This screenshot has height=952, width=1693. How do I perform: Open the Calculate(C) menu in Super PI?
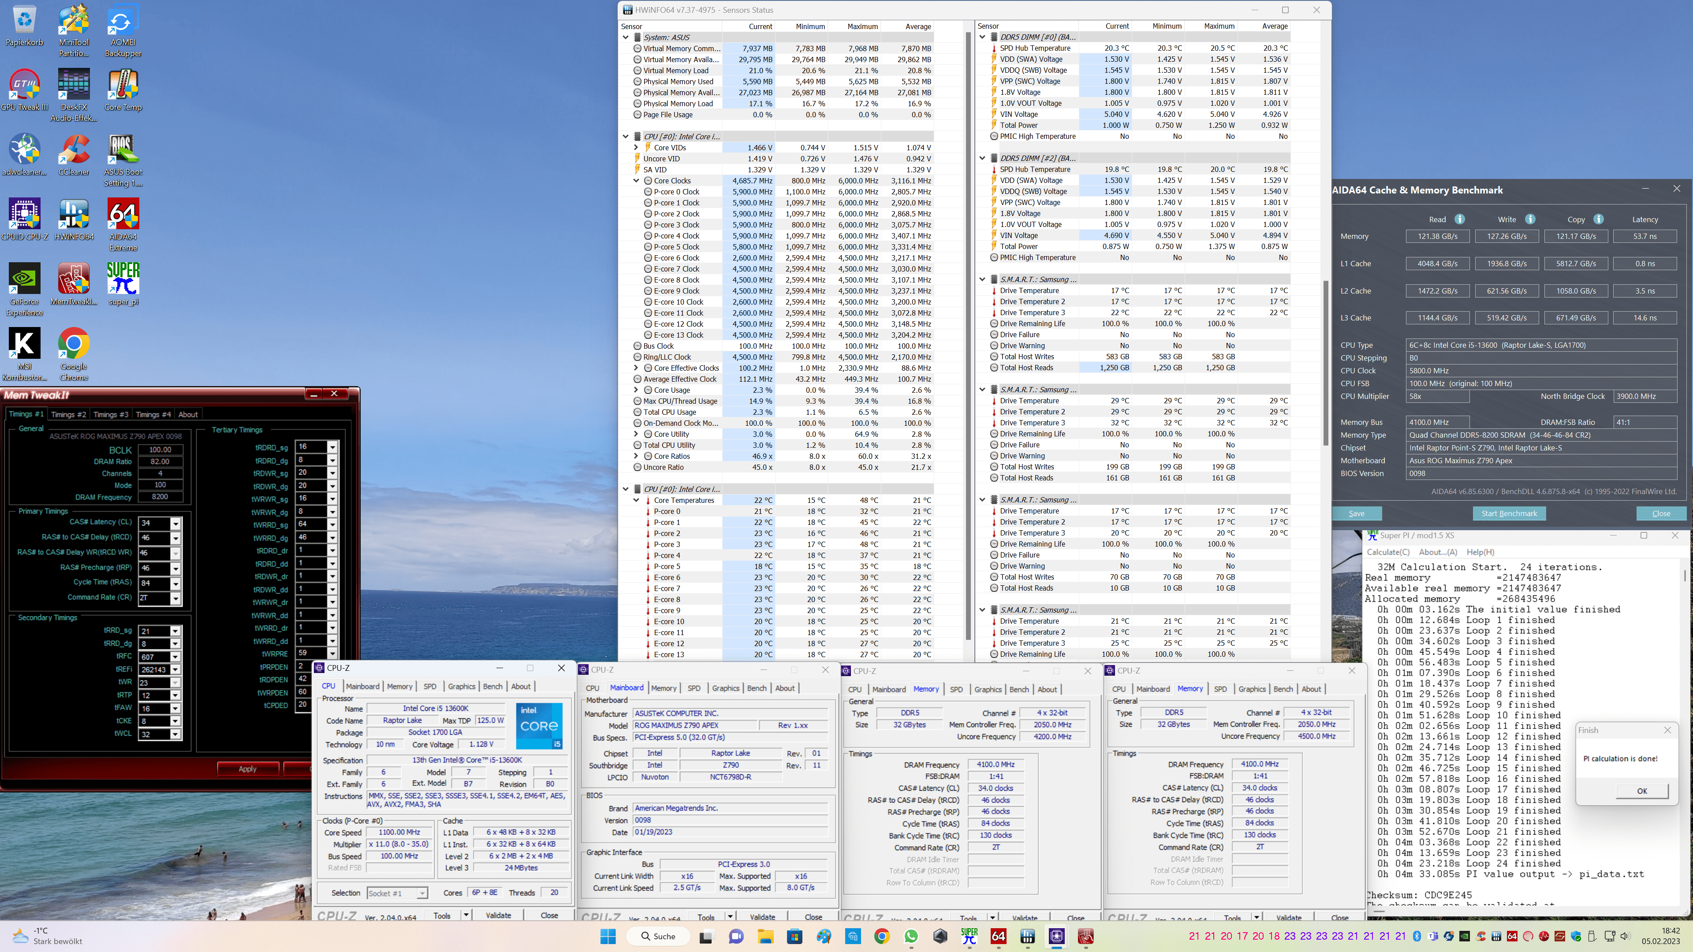[x=1388, y=552]
